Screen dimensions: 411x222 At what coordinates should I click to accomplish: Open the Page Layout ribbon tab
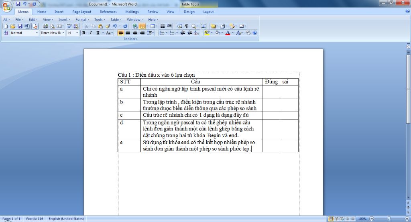82,12
